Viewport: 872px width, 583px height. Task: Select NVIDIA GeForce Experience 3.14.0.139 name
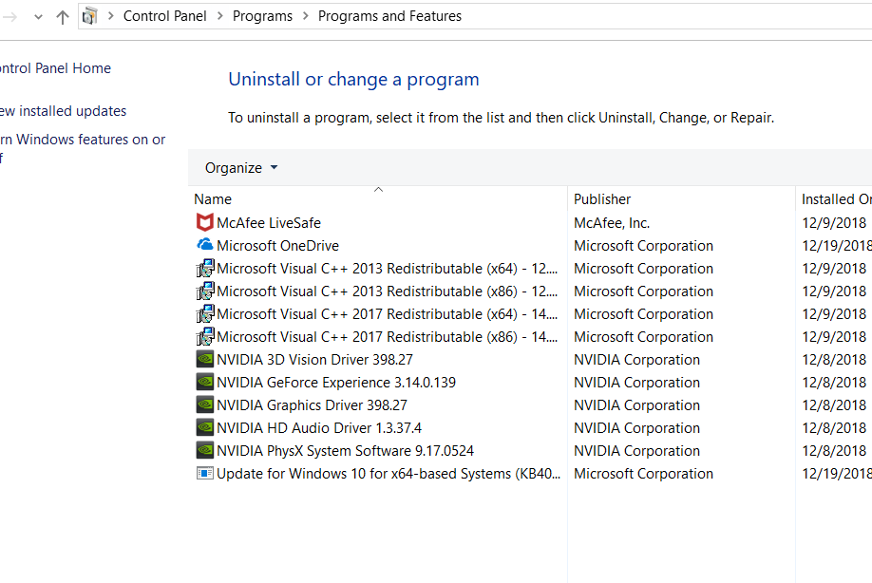tap(336, 383)
